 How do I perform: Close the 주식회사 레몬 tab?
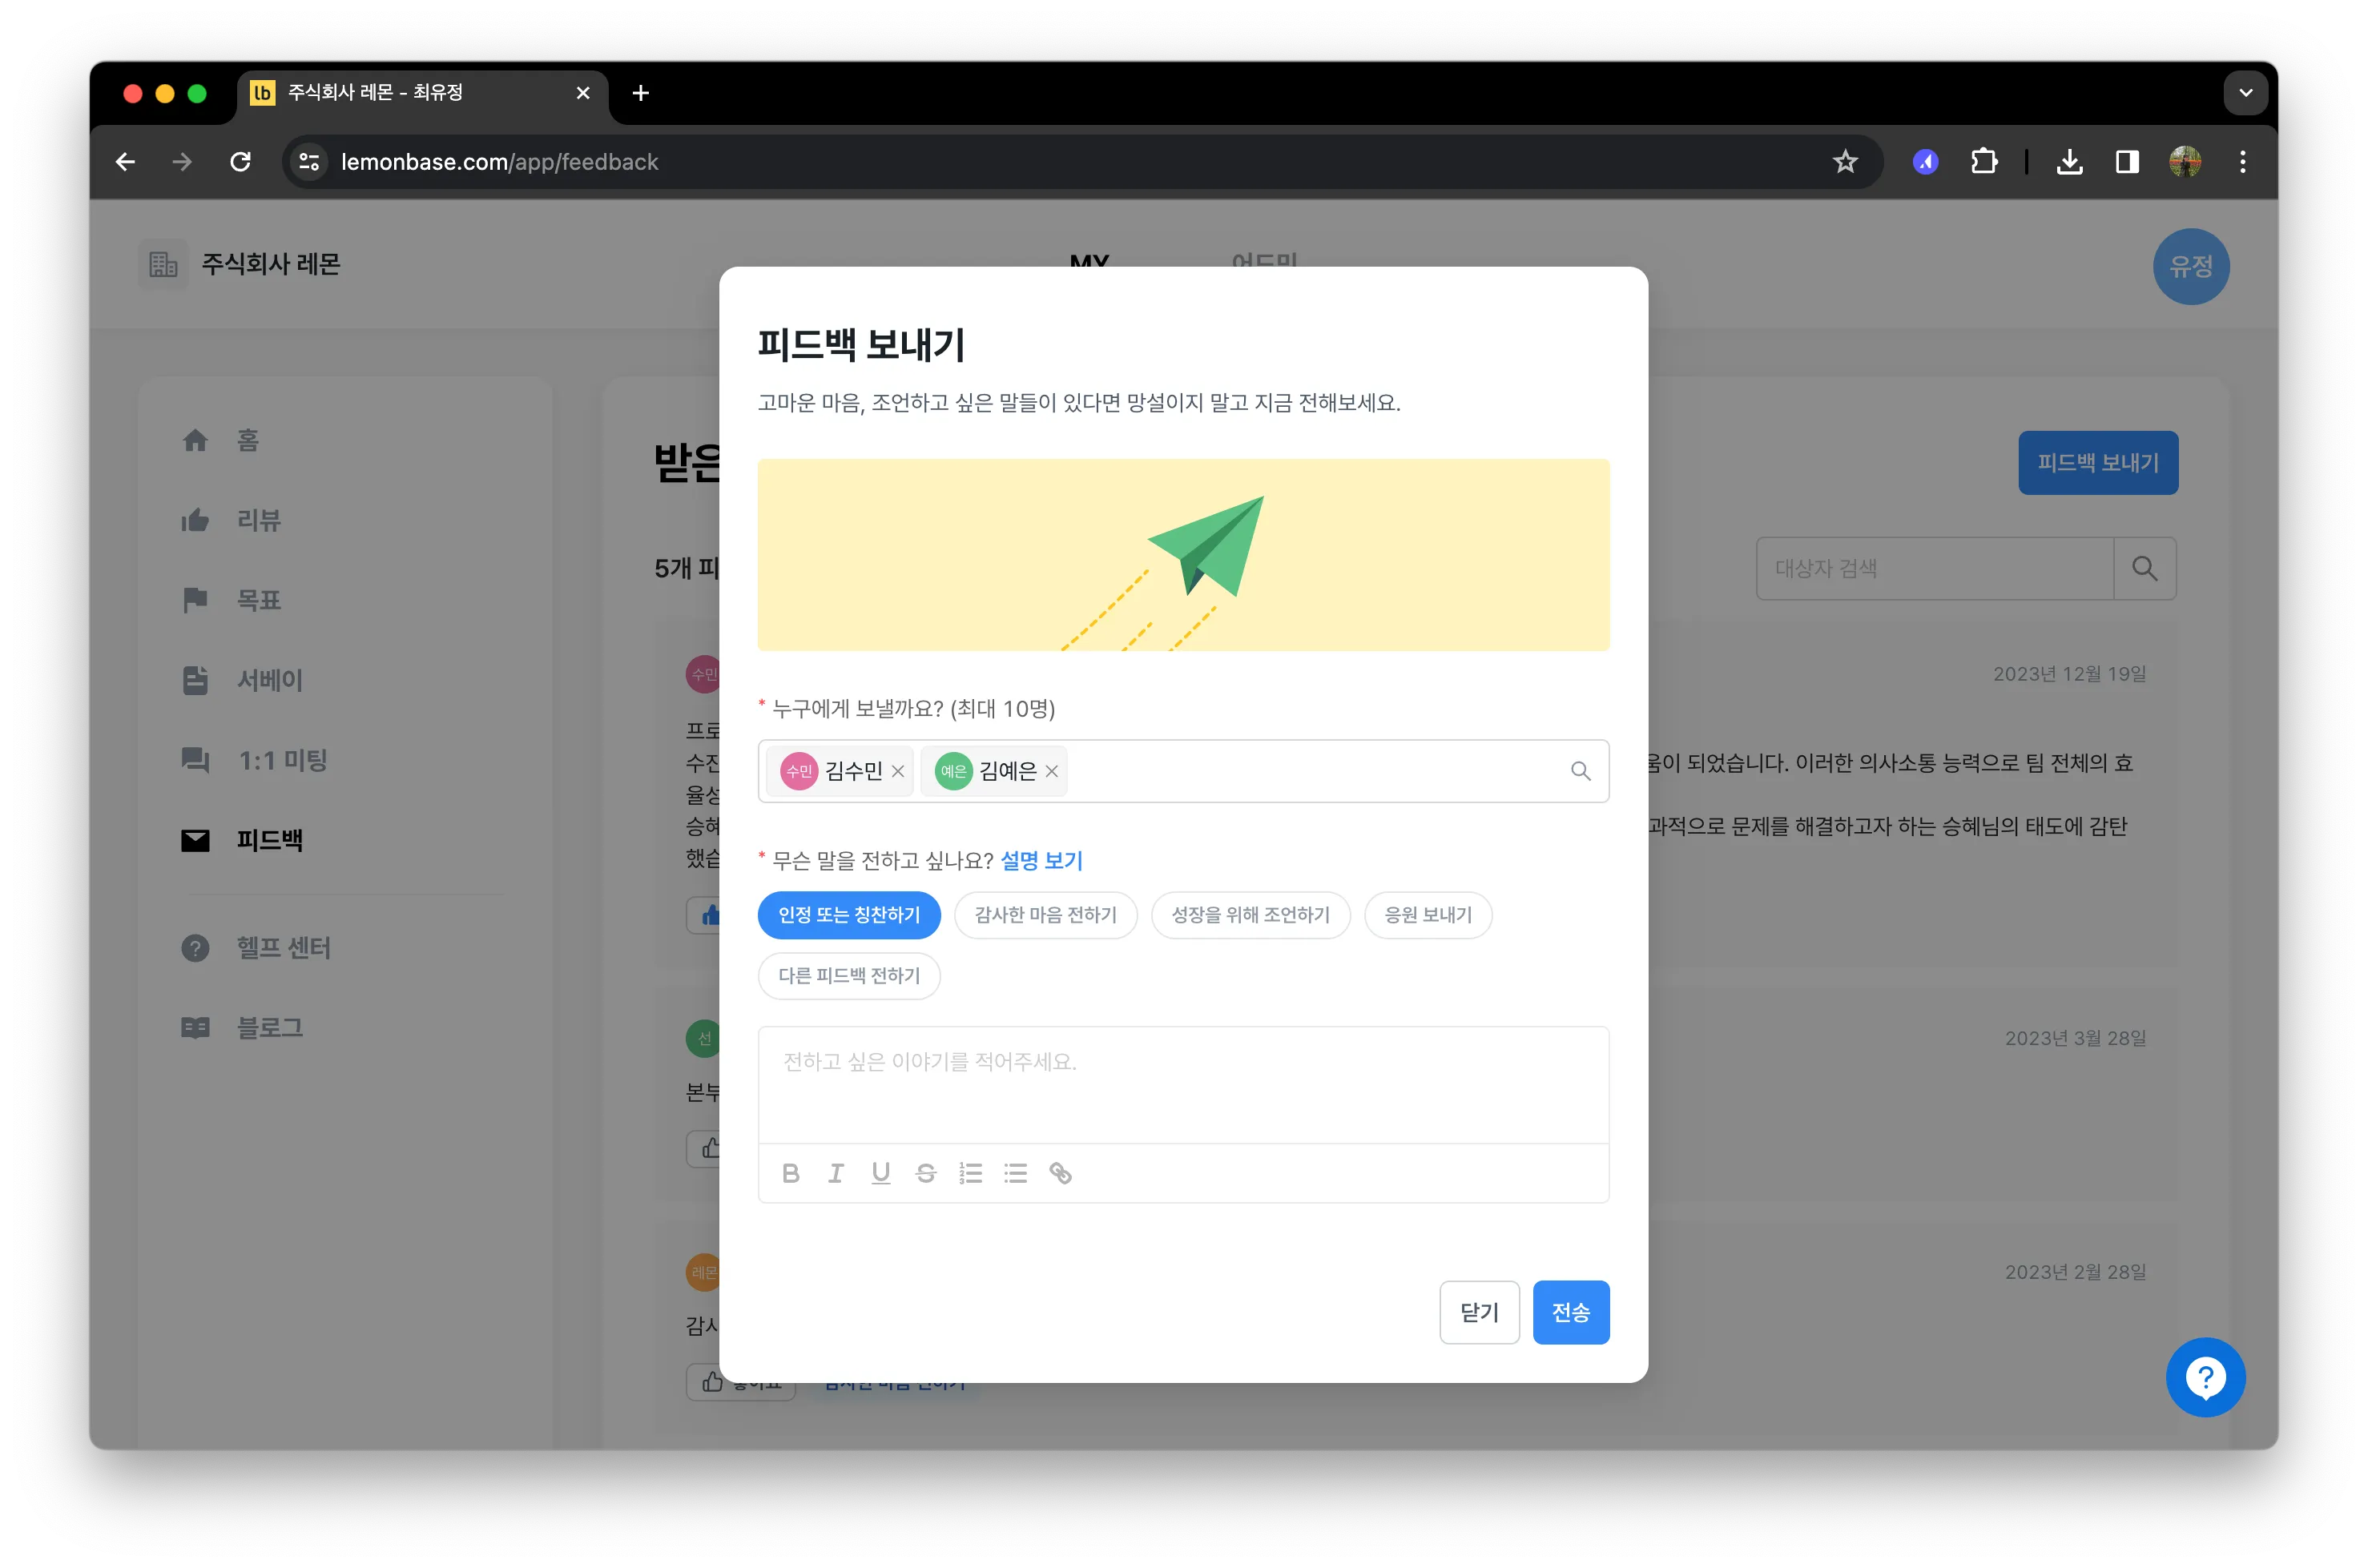(x=583, y=93)
